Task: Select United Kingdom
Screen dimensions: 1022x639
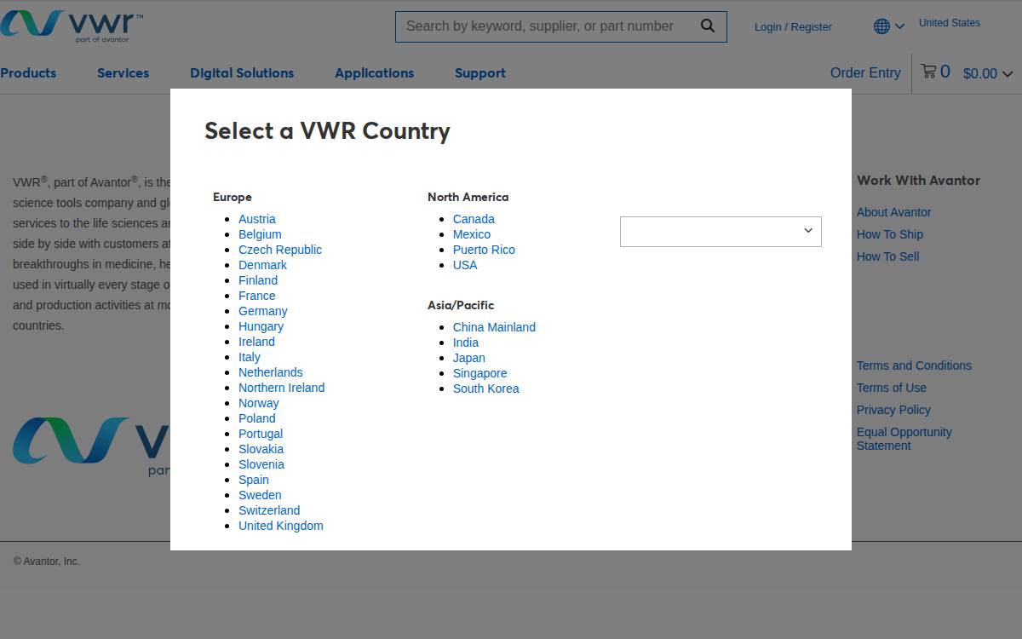Action: 281,526
